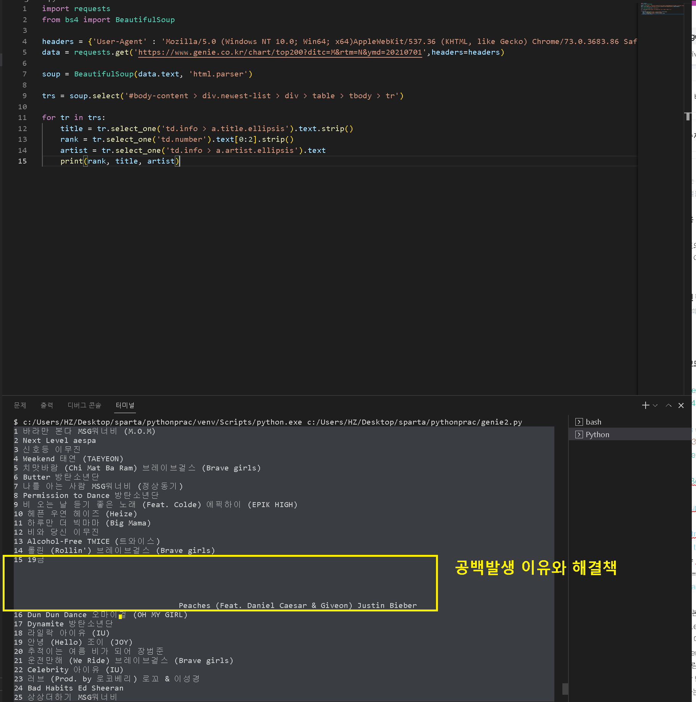Image resolution: width=696 pixels, height=702 pixels.
Task: Click terminal row '15 19금'
Action: [29, 560]
